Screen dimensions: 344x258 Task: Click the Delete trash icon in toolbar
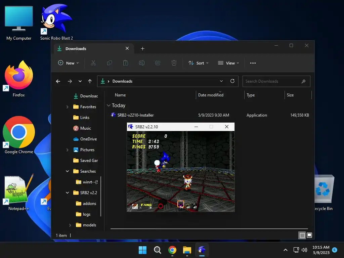point(174,63)
